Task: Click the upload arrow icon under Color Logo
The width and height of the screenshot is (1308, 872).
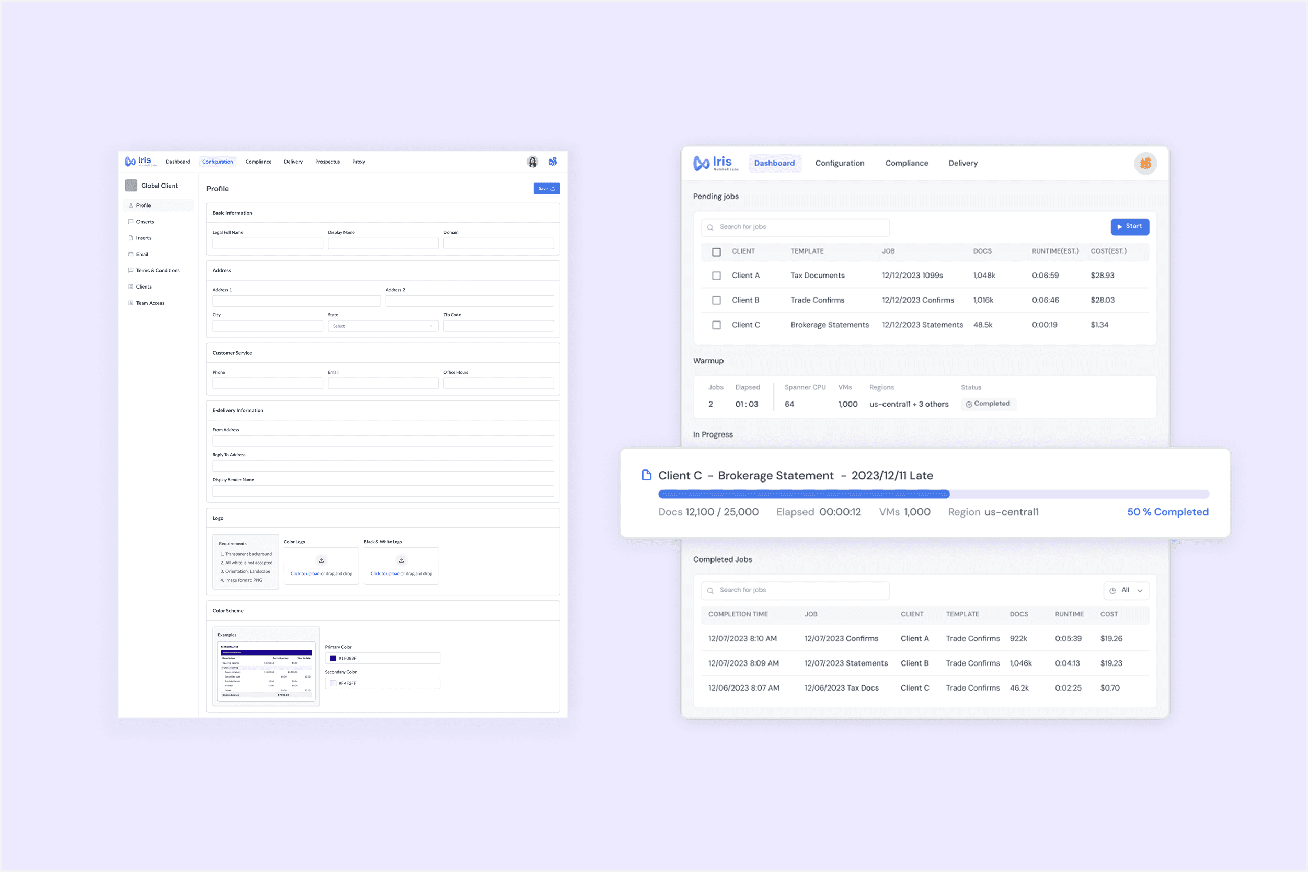Action: point(322,560)
